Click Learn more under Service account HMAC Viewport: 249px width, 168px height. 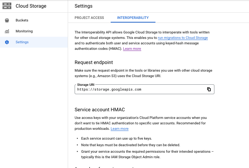[119, 129]
